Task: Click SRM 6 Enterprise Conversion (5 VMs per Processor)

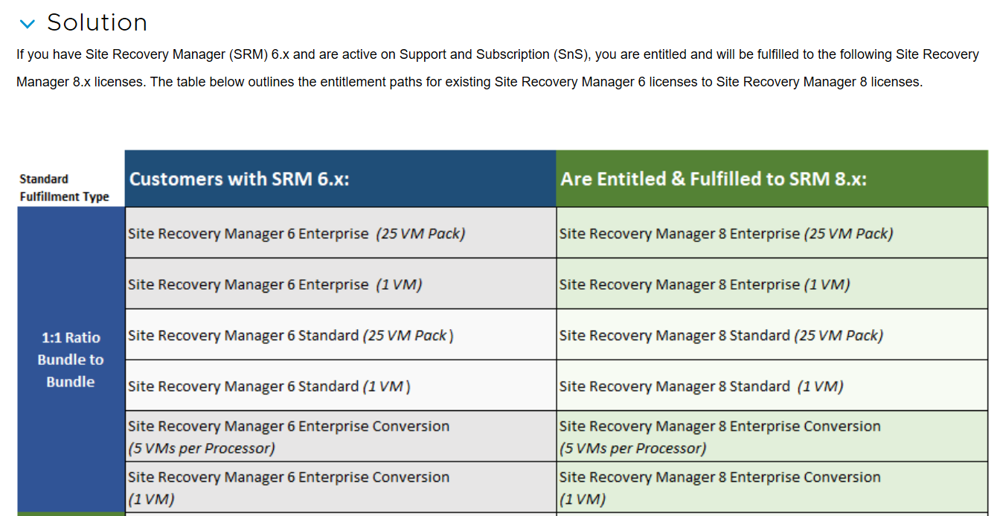Action: 341,436
